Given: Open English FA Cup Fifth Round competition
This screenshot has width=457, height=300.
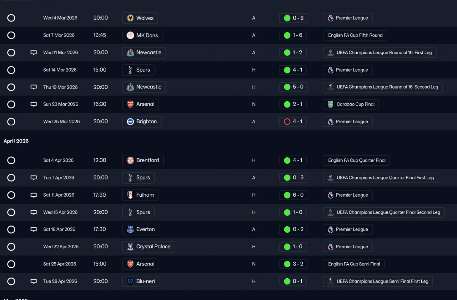Looking at the screenshot, I should pyautogui.click(x=355, y=35).
